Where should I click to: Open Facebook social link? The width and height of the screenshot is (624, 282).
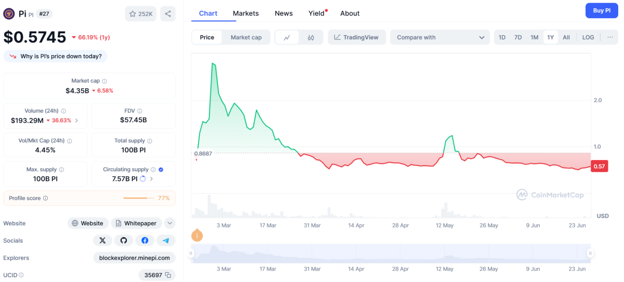pyautogui.click(x=145, y=240)
